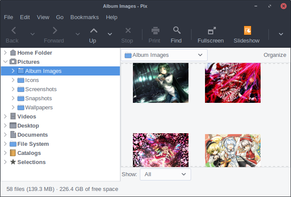291x197 pixels.
Task: Open the Show filter All dropdown
Action: pos(165,174)
